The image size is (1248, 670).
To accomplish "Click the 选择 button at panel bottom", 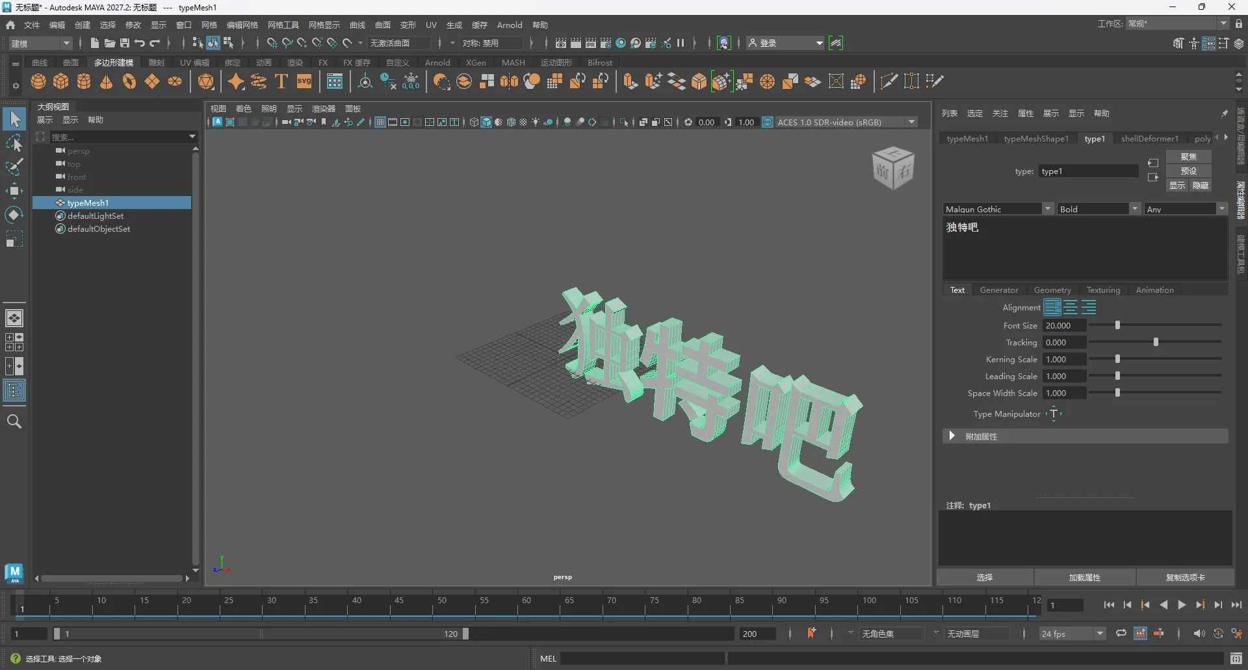I will [x=985, y=577].
